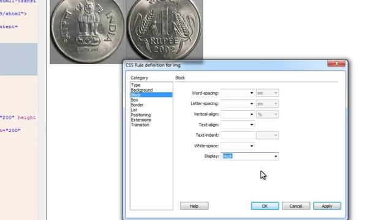This screenshot has width=392, height=220.
Task: Open the Letter-spacing unit dropdown
Action: pos(268,103)
